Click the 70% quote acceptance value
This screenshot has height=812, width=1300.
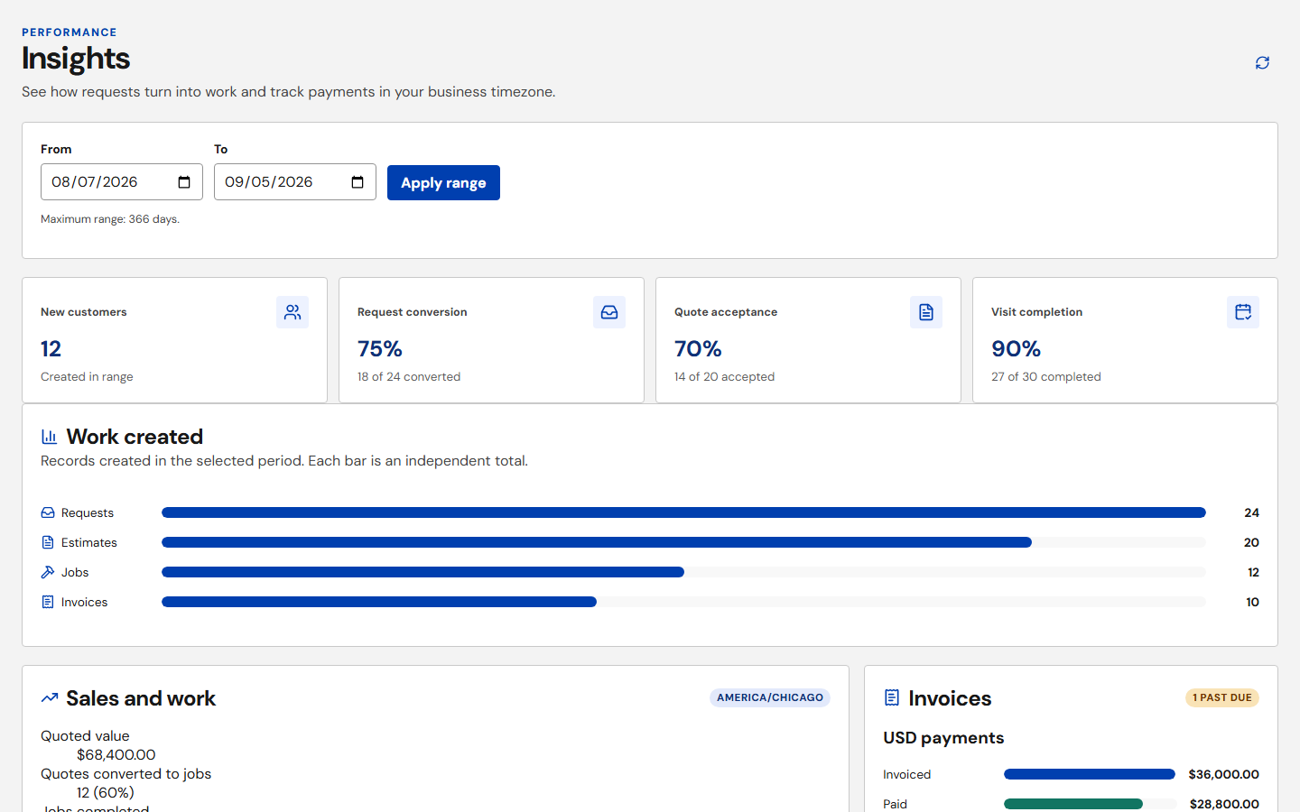tap(698, 349)
